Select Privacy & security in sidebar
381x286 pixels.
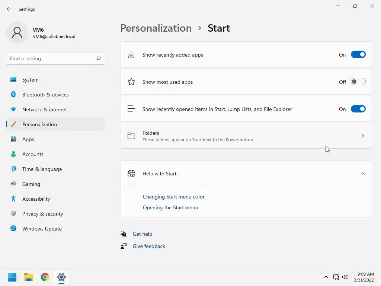pos(42,214)
